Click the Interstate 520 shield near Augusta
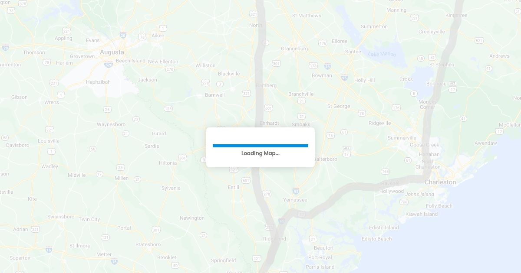The height and width of the screenshot is (273, 521). coord(109,64)
